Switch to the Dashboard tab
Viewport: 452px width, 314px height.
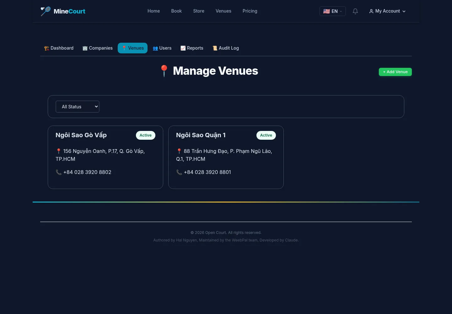pos(59,48)
